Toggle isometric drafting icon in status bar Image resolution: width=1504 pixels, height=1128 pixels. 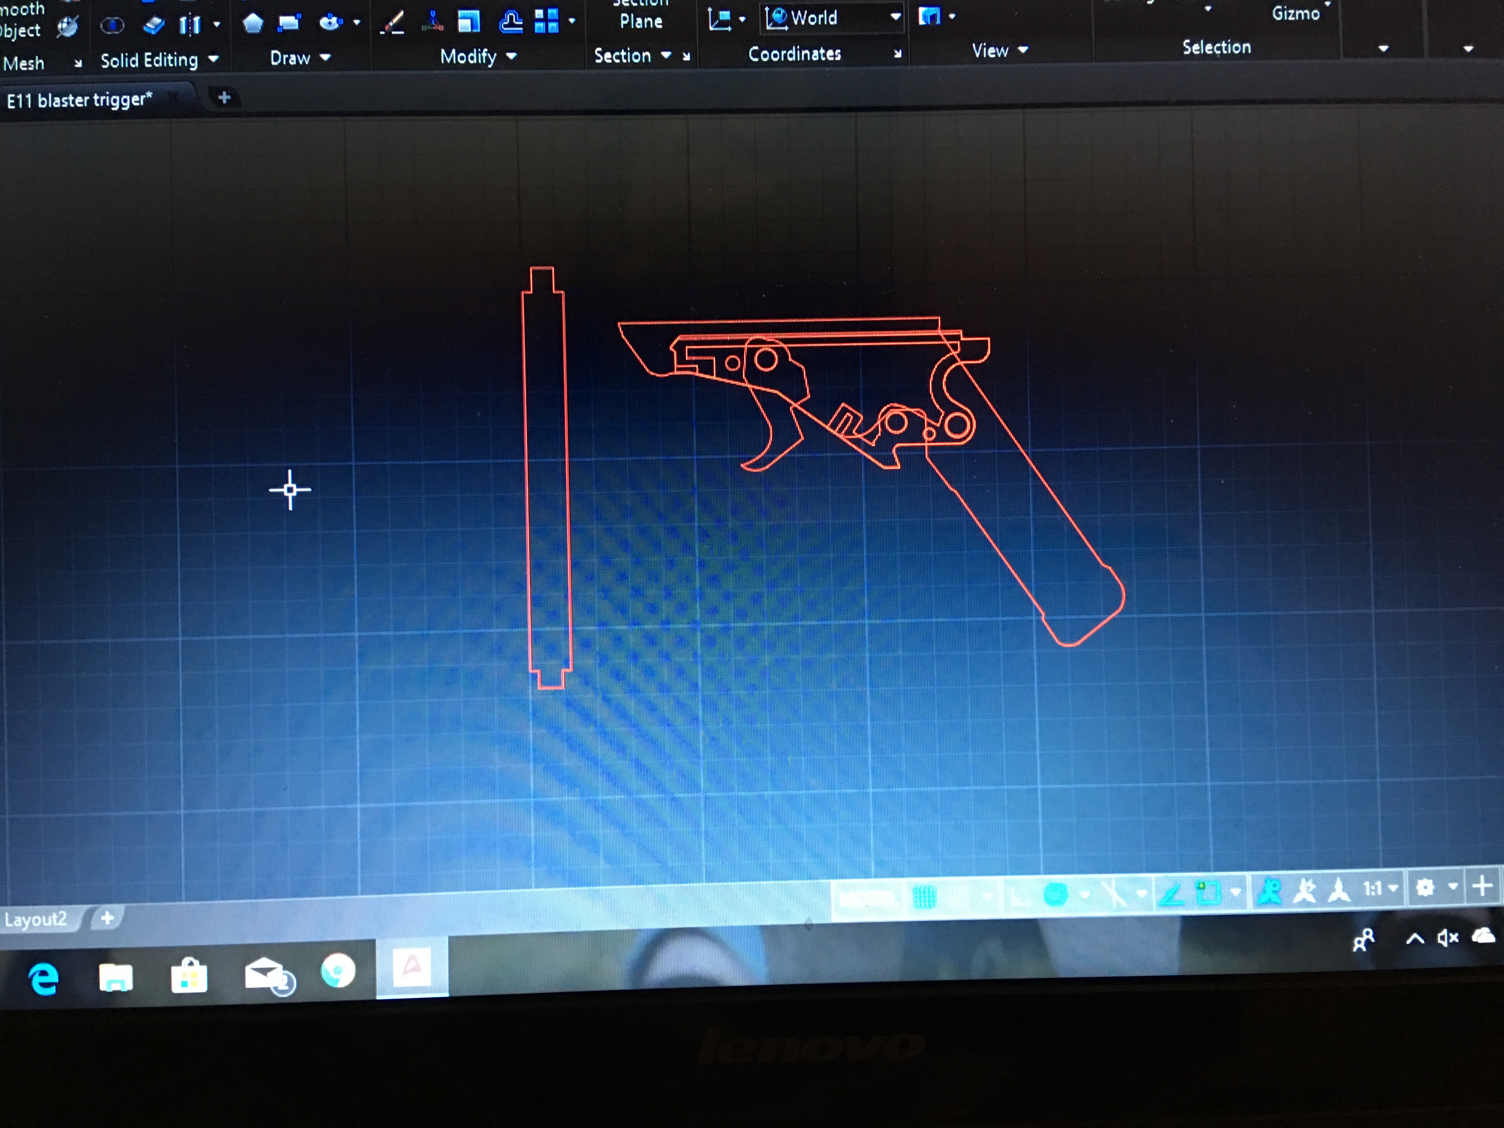pos(1114,893)
